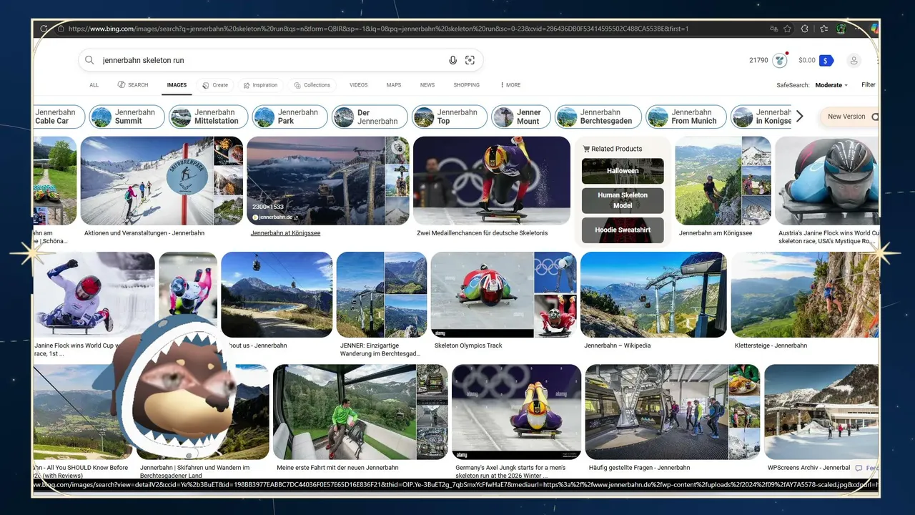Open the Feedback chat icon

(859, 468)
